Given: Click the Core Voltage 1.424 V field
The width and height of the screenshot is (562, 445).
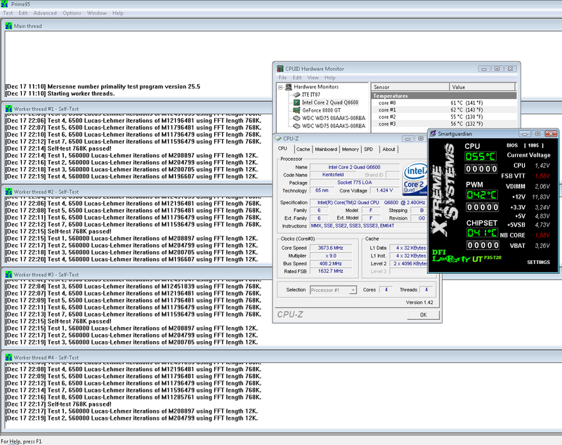Looking at the screenshot, I should pos(384,190).
